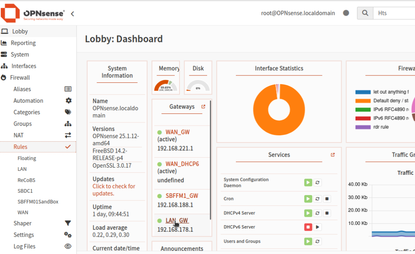Stop the DHCPv4 Server service
415x254 pixels.
click(x=327, y=213)
